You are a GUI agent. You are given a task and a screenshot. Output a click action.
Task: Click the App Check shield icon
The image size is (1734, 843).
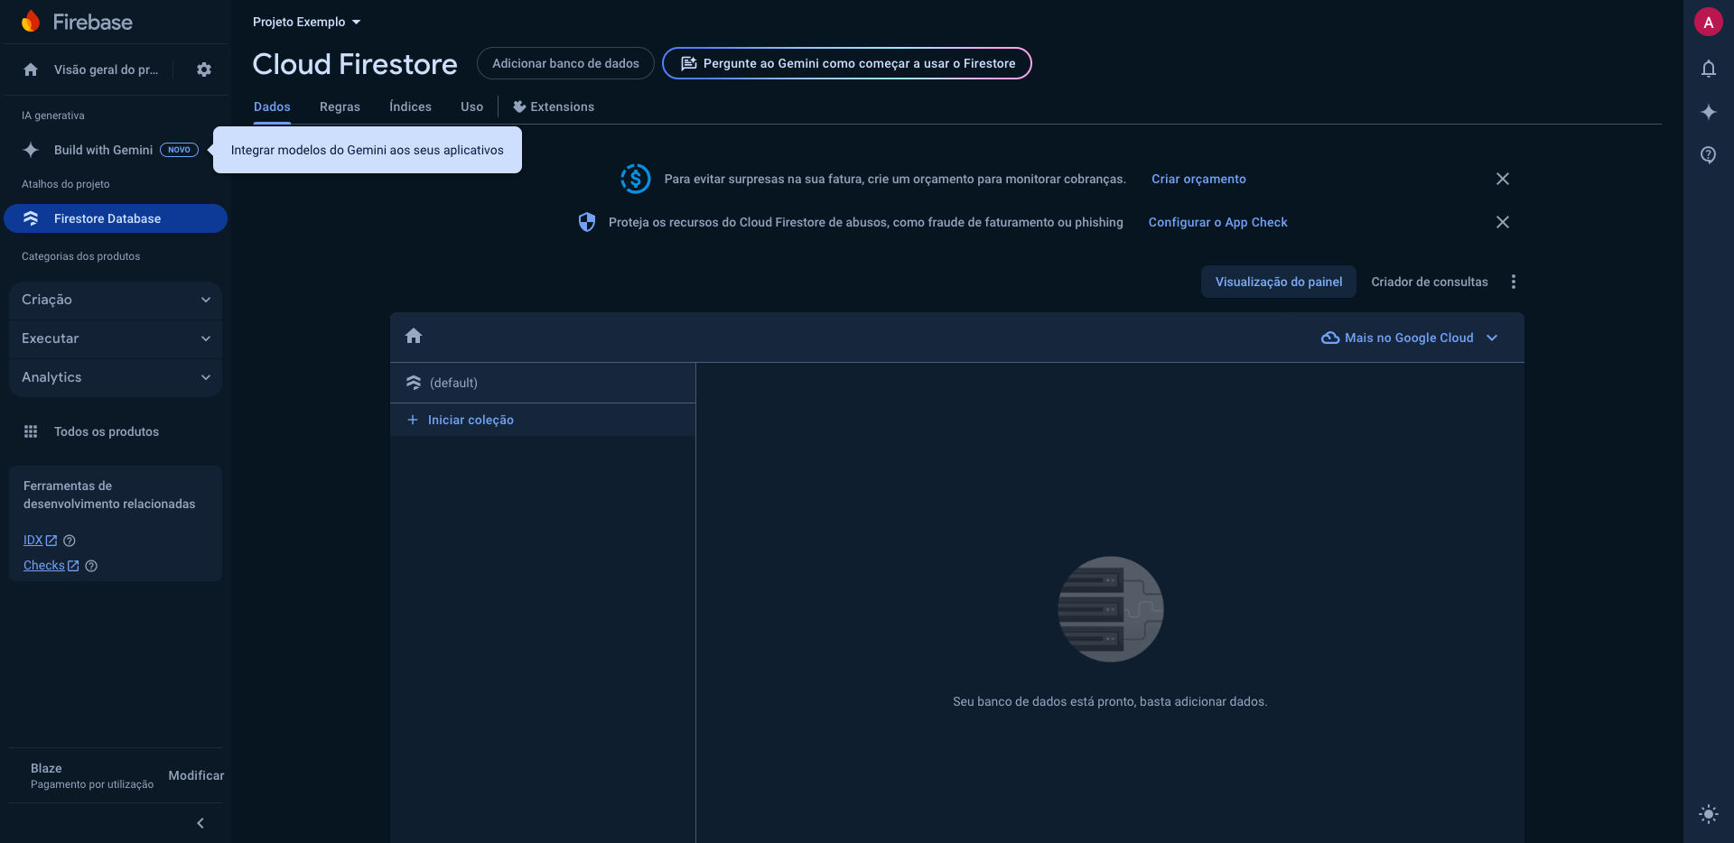[x=587, y=222]
